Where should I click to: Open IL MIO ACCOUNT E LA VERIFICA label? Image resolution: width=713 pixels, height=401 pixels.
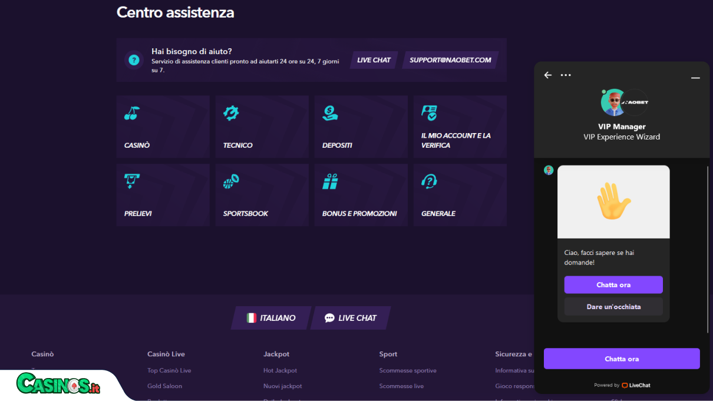coord(456,141)
